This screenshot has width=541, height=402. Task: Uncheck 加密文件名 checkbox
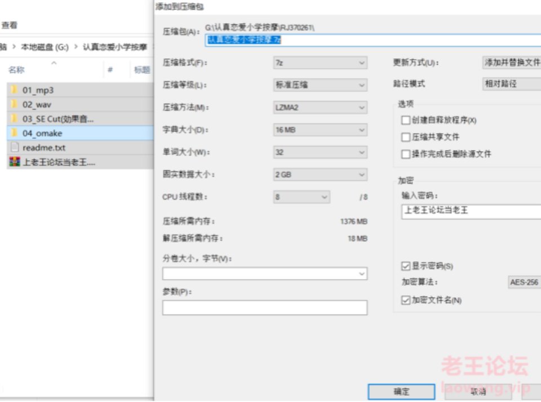point(406,300)
